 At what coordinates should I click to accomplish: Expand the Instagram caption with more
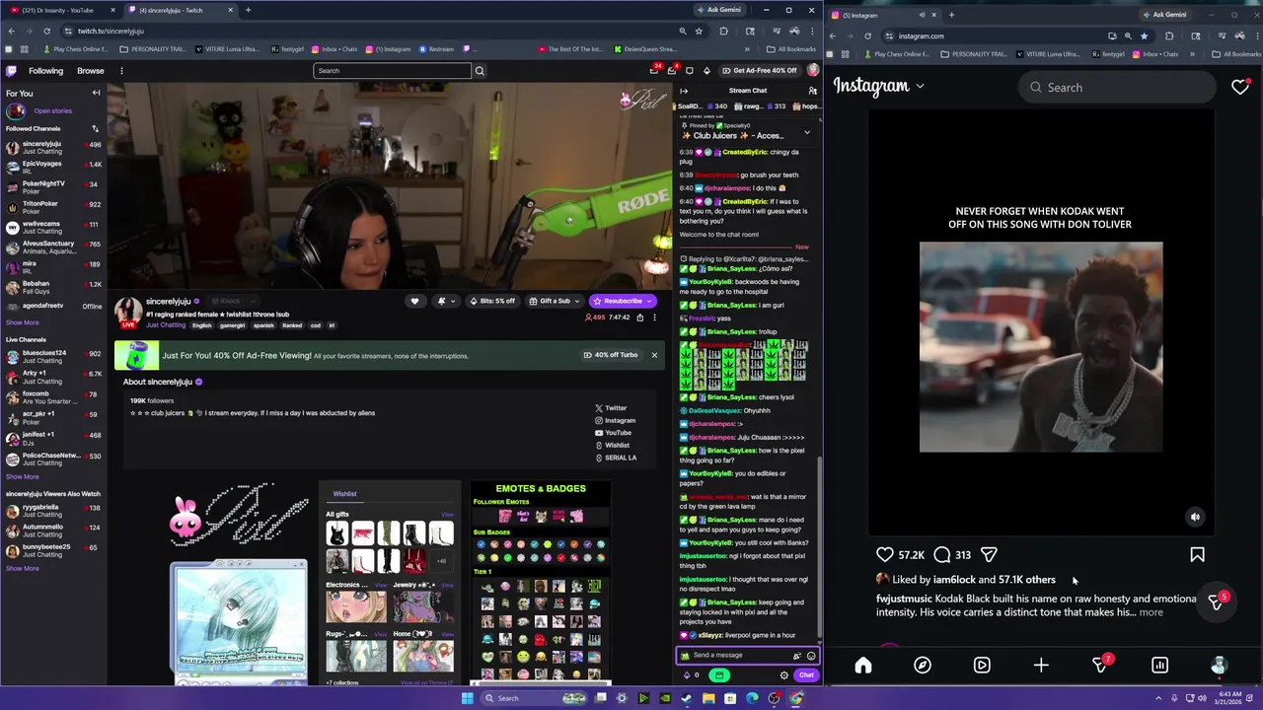pyautogui.click(x=1151, y=612)
